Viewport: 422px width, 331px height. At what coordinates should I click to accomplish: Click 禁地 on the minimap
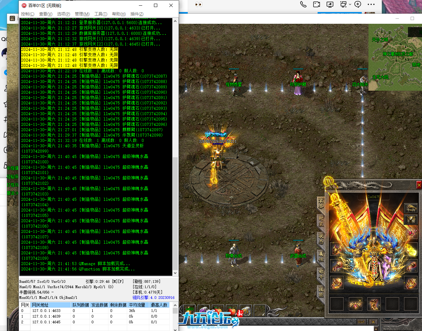coord(416,65)
